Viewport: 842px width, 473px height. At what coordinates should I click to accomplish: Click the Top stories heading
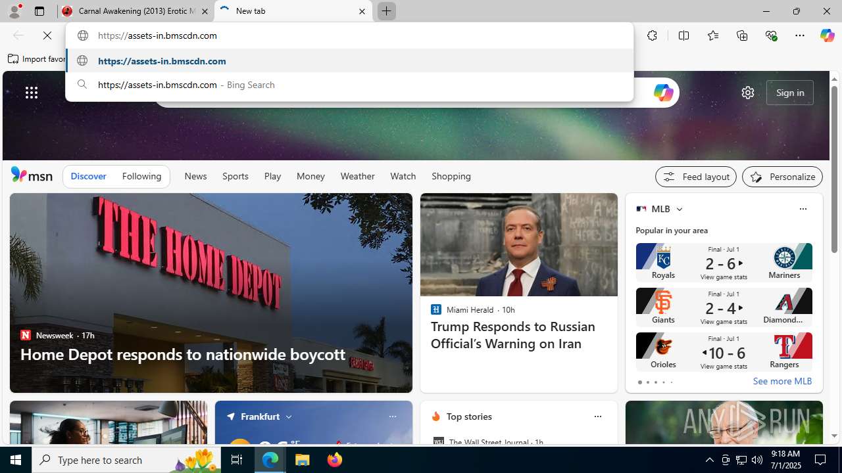(469, 417)
